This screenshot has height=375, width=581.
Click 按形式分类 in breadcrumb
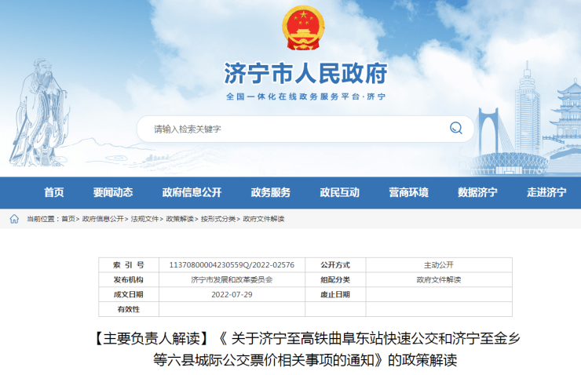point(217,219)
